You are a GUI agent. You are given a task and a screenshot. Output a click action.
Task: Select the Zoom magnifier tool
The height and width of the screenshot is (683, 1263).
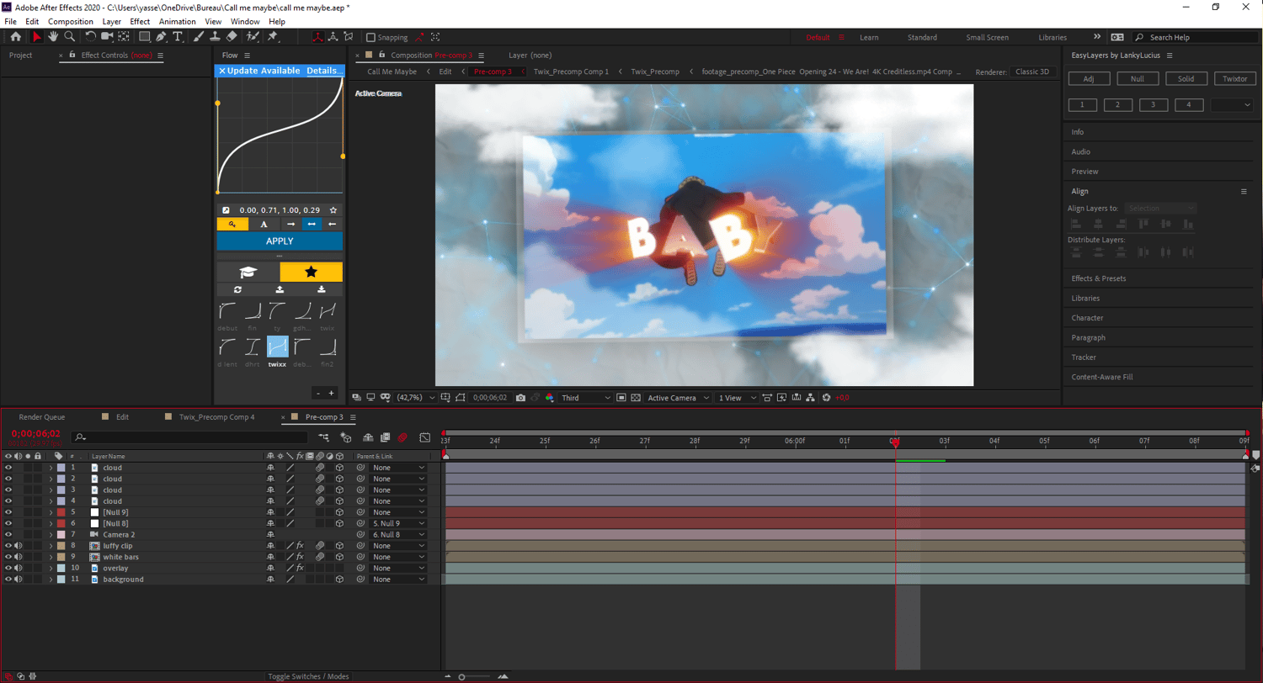[x=70, y=37]
